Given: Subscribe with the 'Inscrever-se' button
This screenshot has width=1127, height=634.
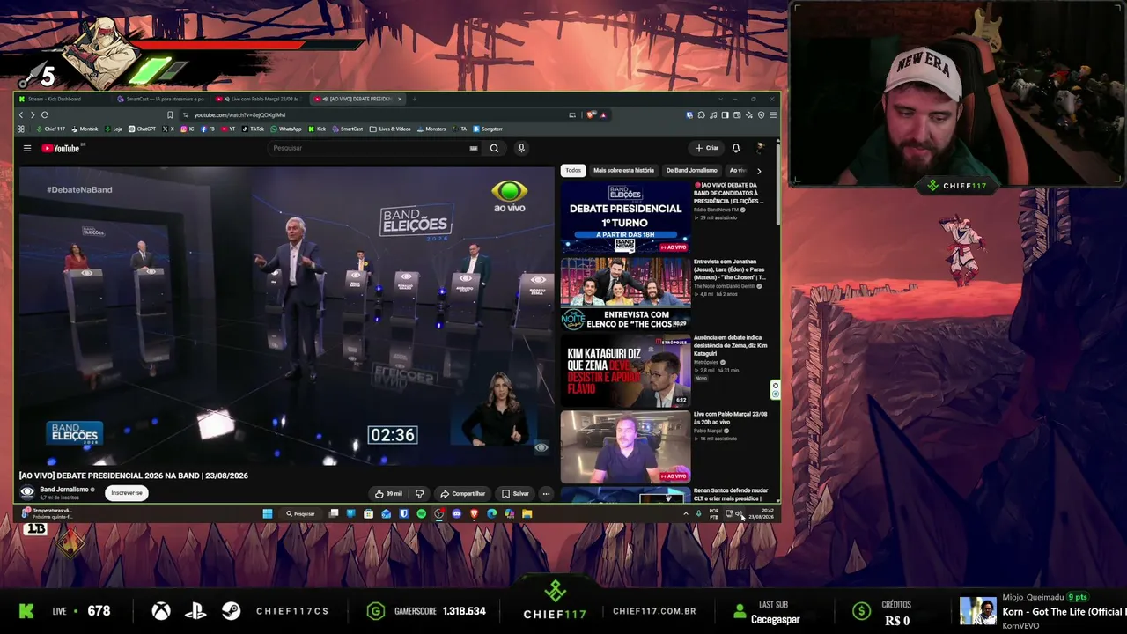Looking at the screenshot, I should tap(127, 493).
